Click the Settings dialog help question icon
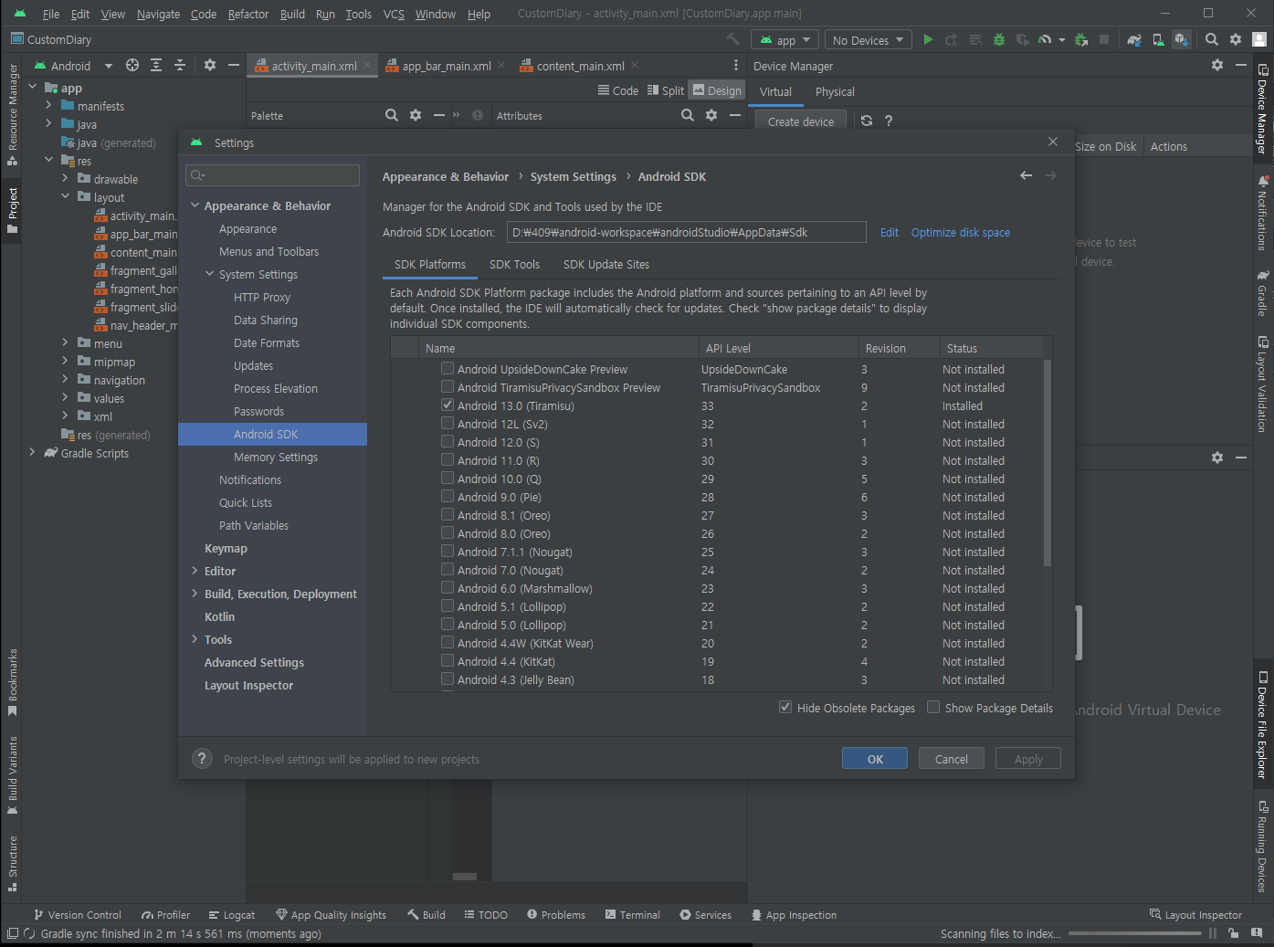Screen dimensions: 1274x947 point(203,759)
